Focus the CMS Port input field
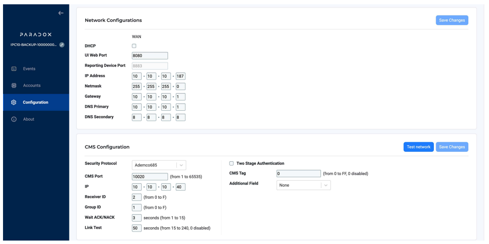Screen dimensions: 489x244 (x=150, y=176)
